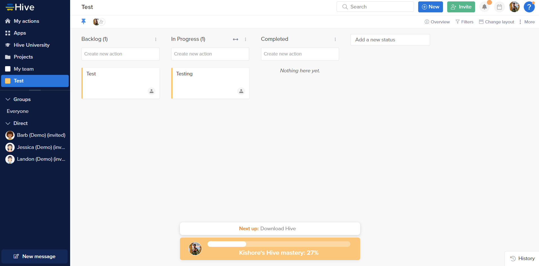Click Create new action in Completed
The height and width of the screenshot is (266, 539).
(x=300, y=54)
